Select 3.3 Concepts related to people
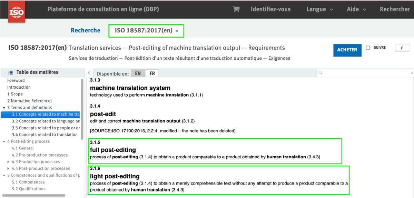Image resolution: width=414 pixels, height=198 pixels. tap(46, 128)
